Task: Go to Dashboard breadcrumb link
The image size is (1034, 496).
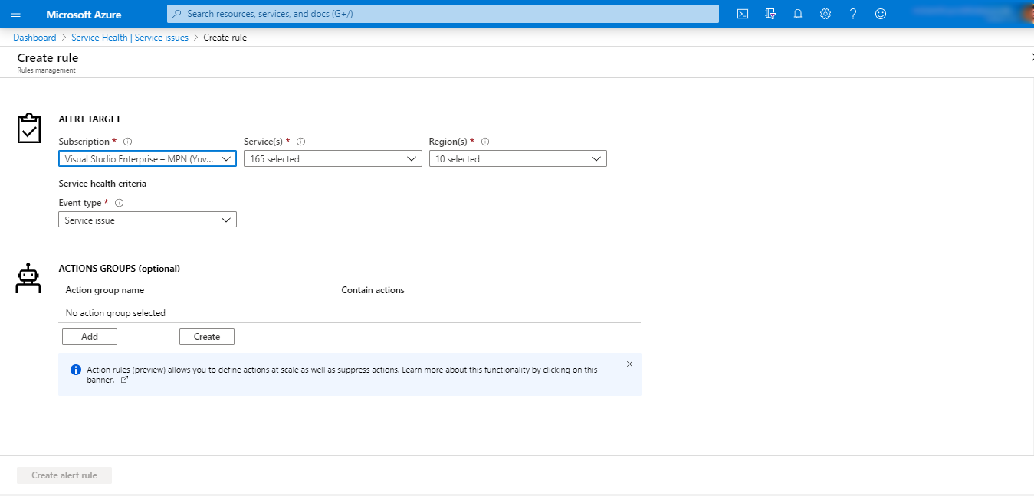Action: [34, 38]
